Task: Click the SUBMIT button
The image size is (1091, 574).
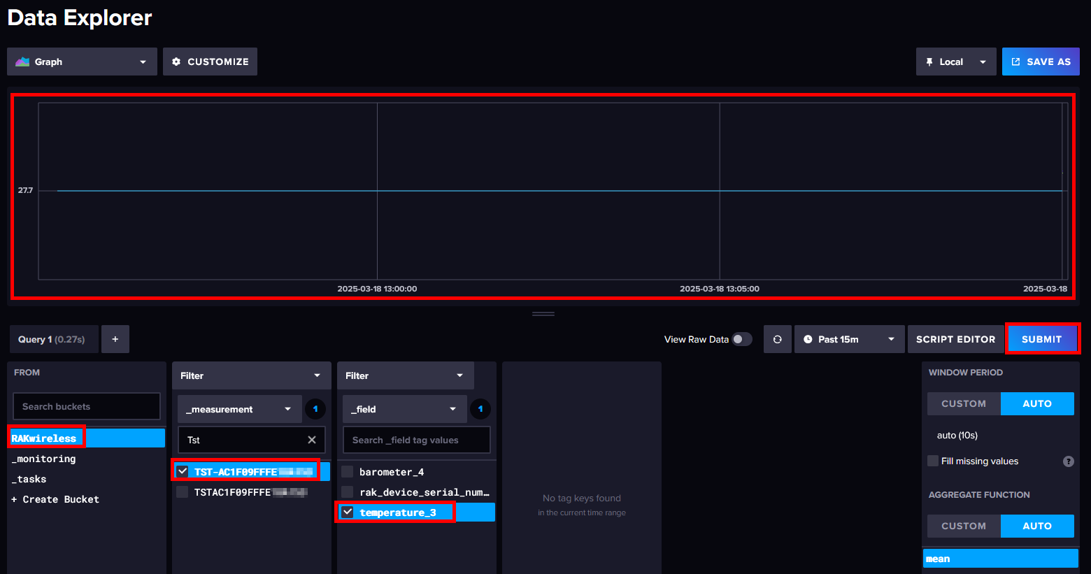Action: 1041,339
